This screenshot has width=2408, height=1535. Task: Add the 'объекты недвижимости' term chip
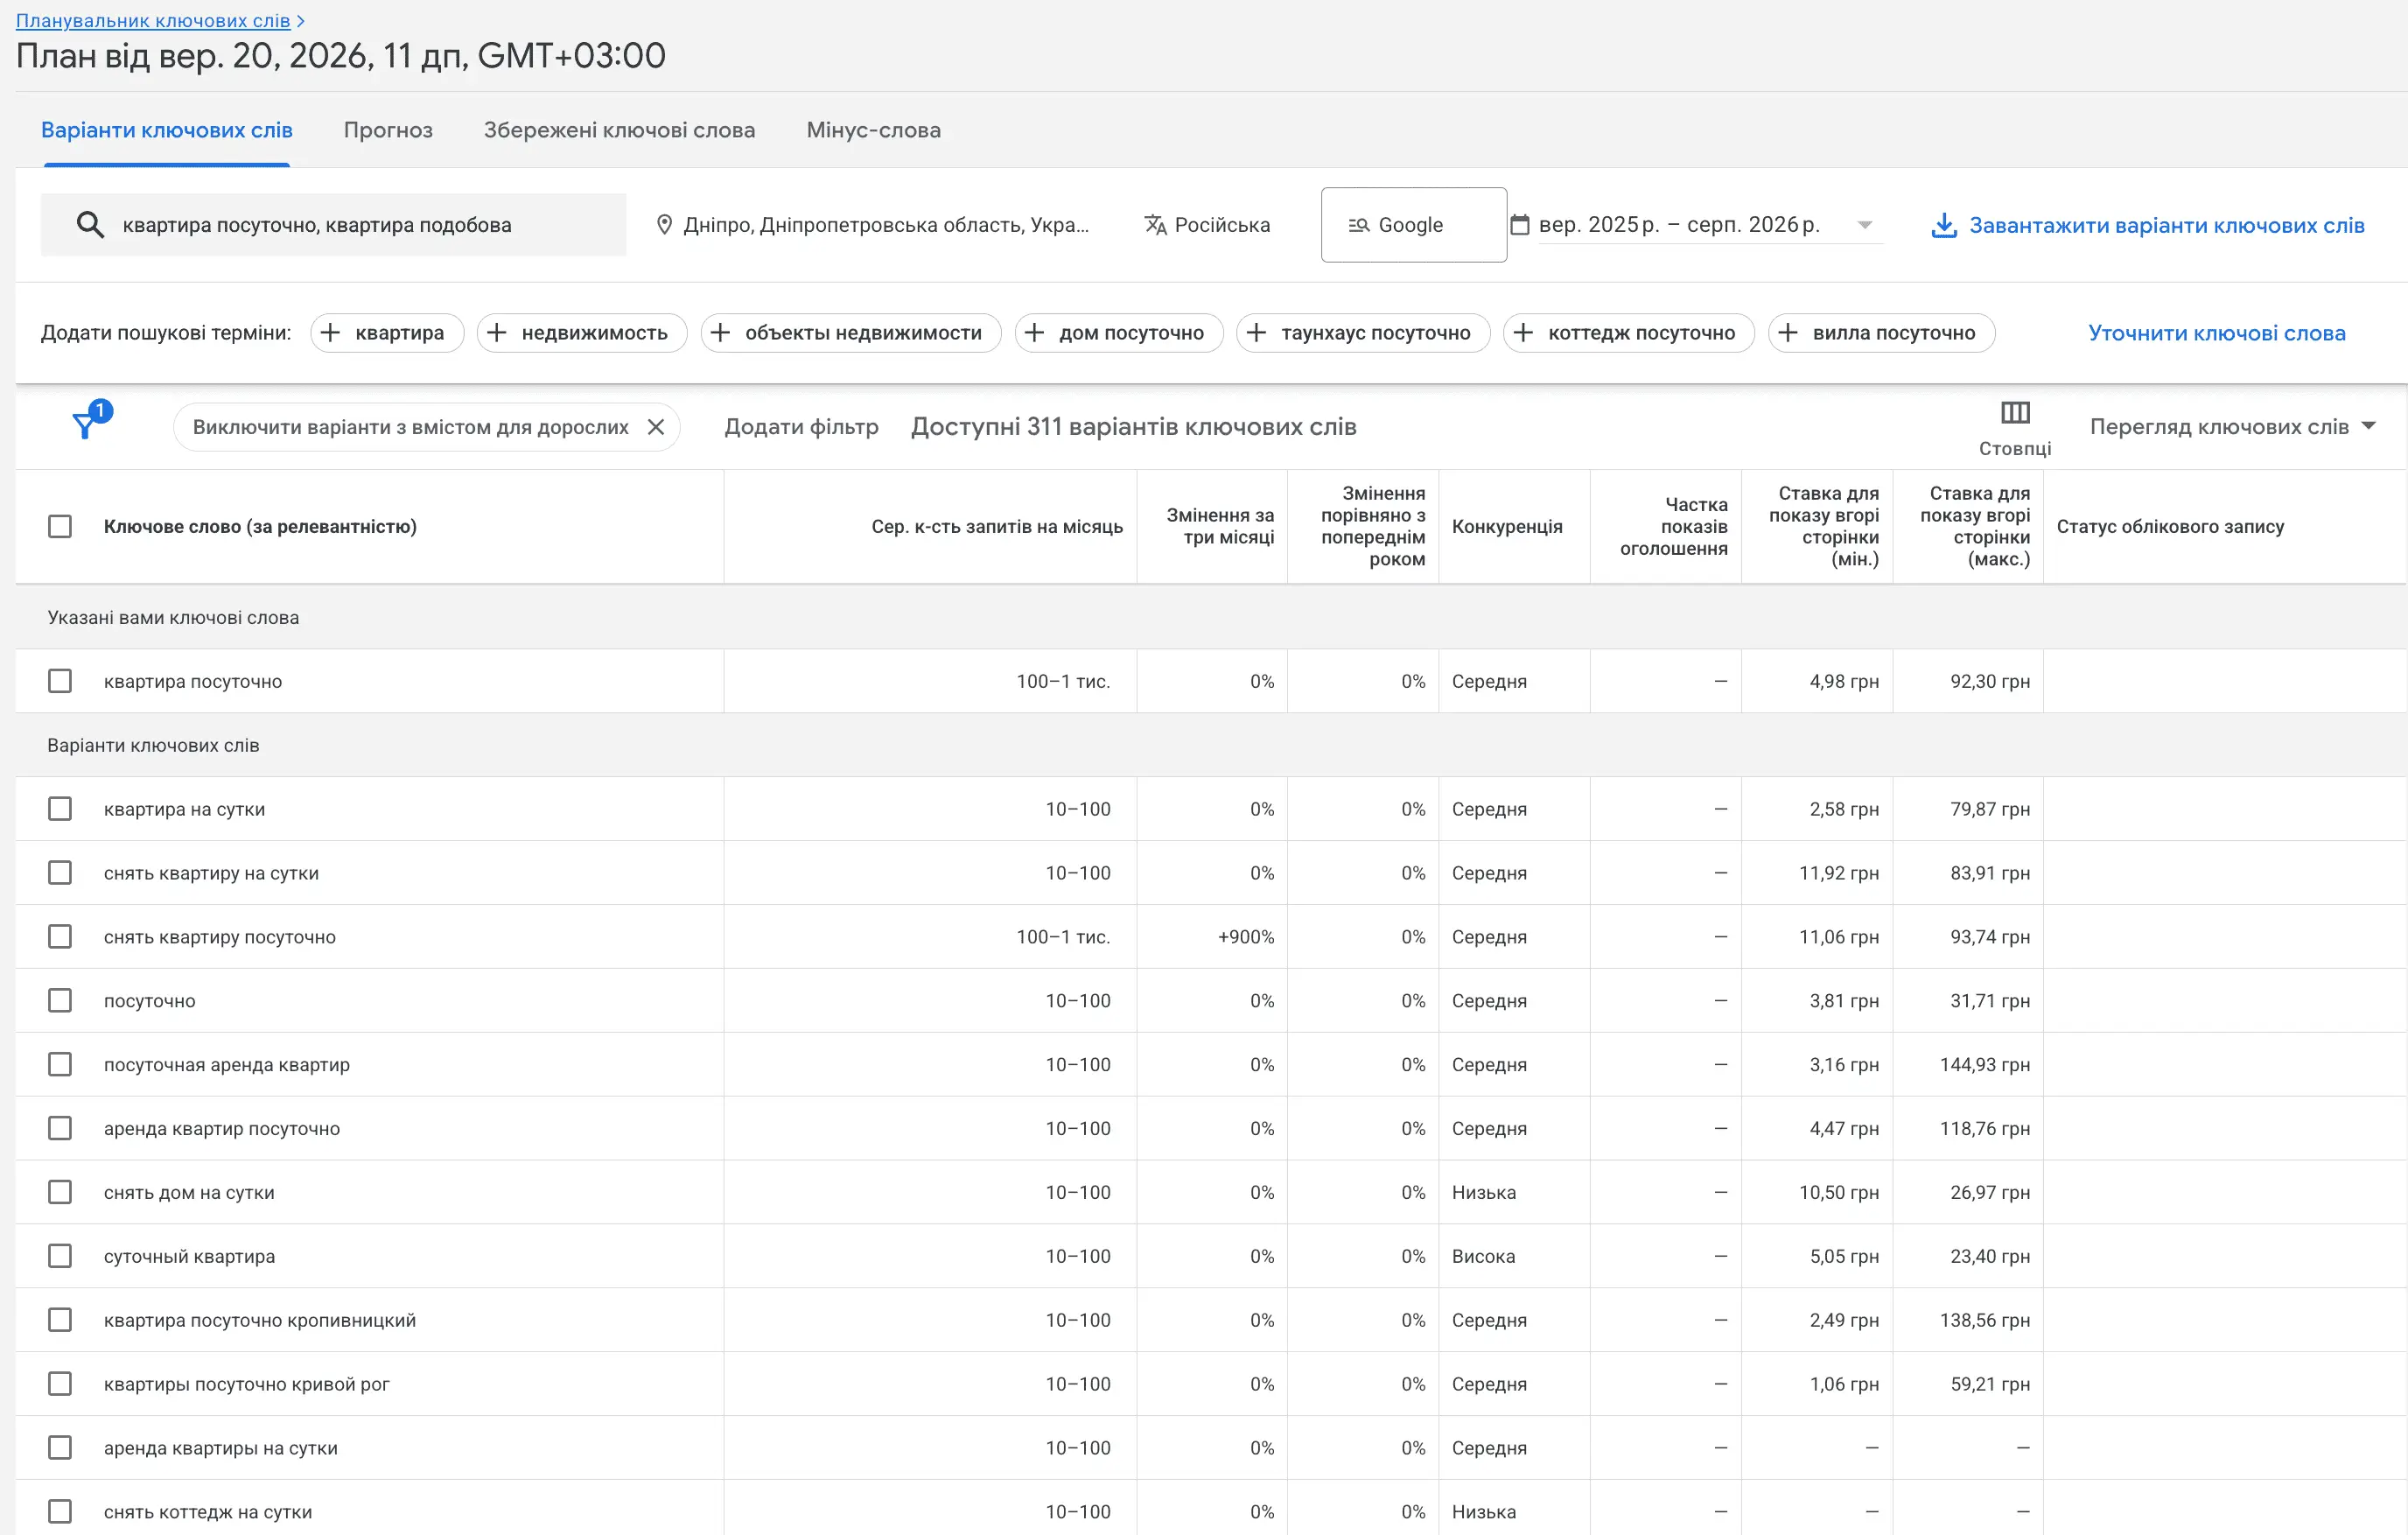pyautogui.click(x=851, y=333)
